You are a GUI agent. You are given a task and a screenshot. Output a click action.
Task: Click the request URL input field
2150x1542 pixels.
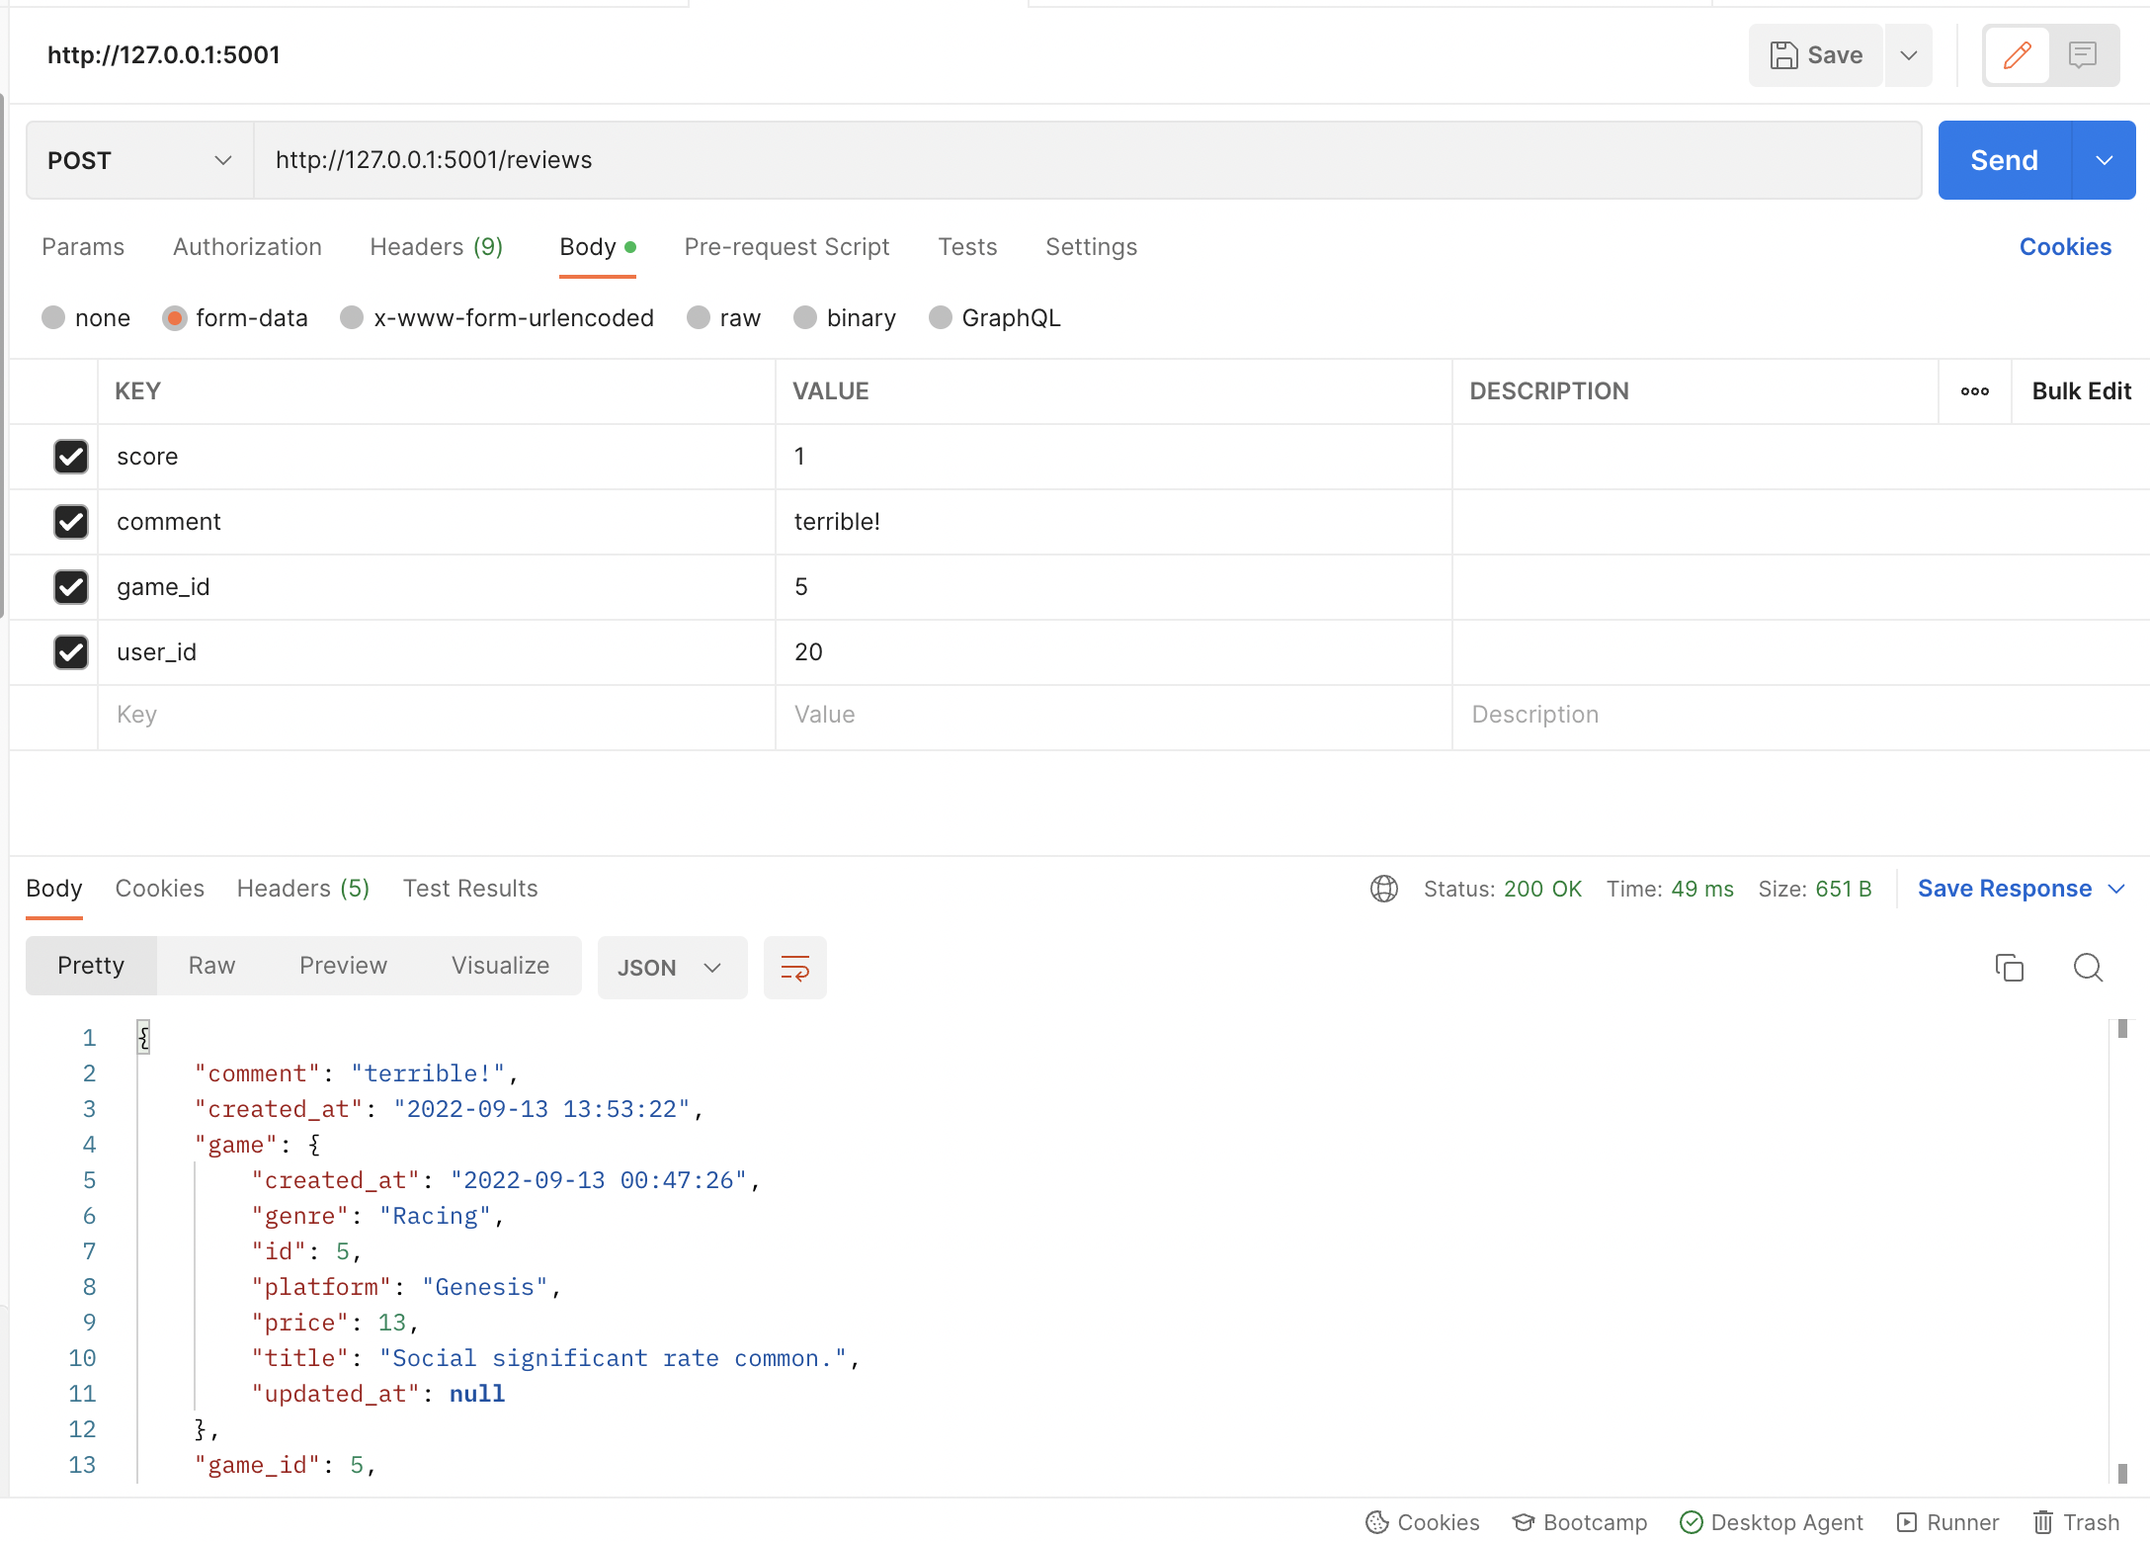1087,160
